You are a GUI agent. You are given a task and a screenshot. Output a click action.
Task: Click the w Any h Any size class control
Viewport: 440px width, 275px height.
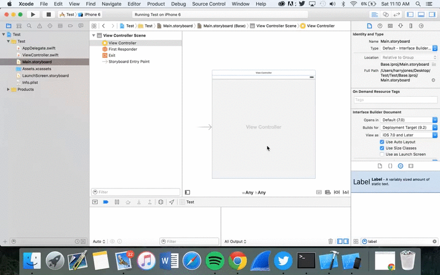[x=254, y=193]
